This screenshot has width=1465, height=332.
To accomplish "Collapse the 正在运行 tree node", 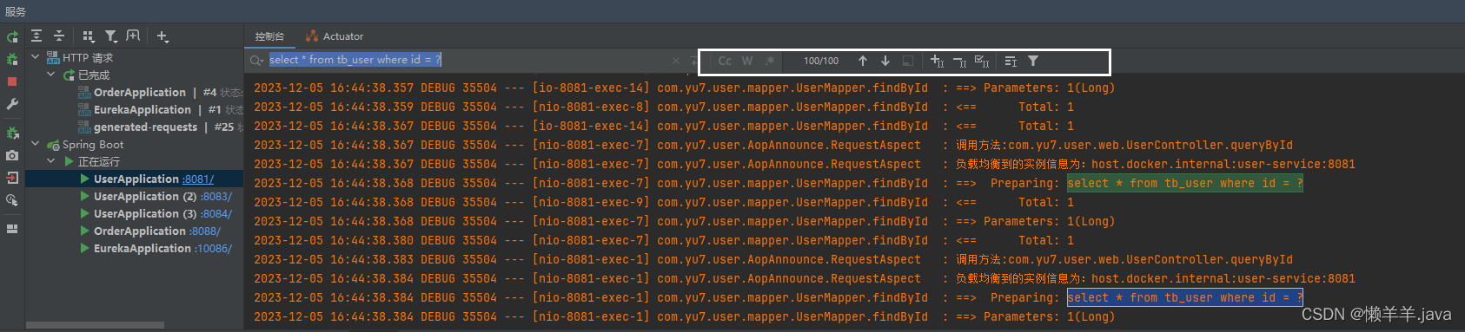I will coord(51,160).
